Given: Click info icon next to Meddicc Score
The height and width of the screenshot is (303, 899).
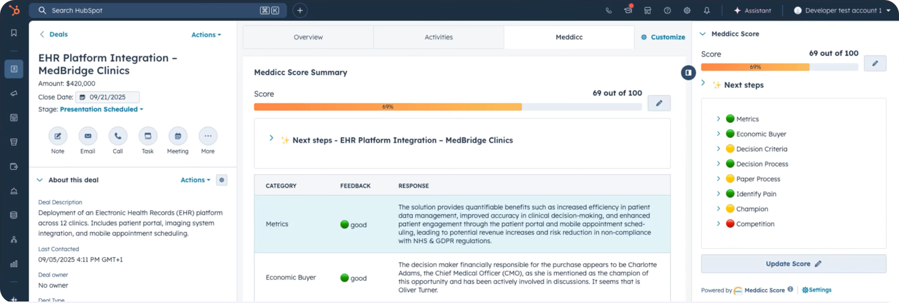Looking at the screenshot, I should point(790,289).
